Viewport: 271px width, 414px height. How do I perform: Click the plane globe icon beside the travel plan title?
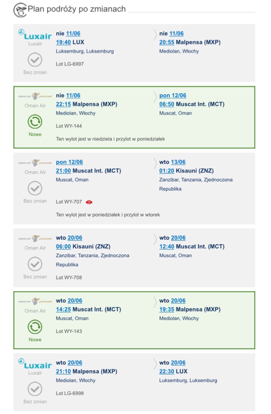(x=20, y=10)
